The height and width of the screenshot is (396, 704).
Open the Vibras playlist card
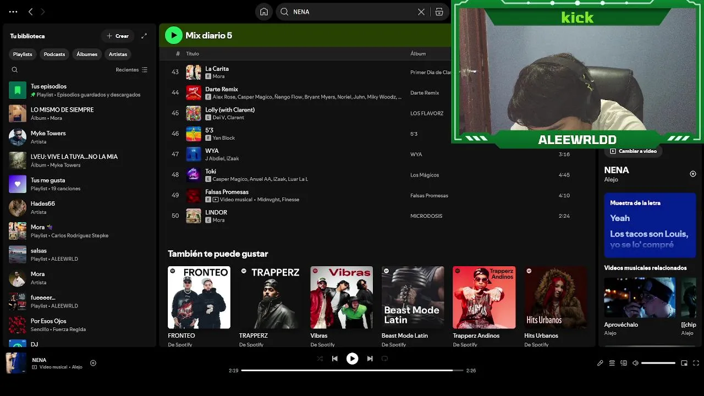point(342,306)
